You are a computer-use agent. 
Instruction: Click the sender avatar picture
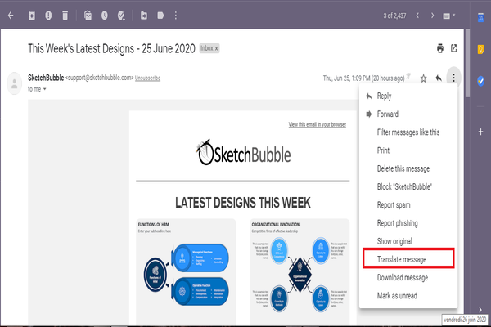coord(15,83)
